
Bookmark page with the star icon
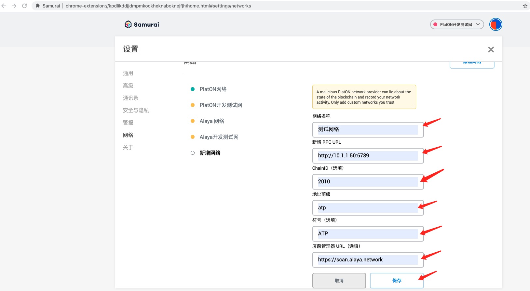pyautogui.click(x=525, y=6)
